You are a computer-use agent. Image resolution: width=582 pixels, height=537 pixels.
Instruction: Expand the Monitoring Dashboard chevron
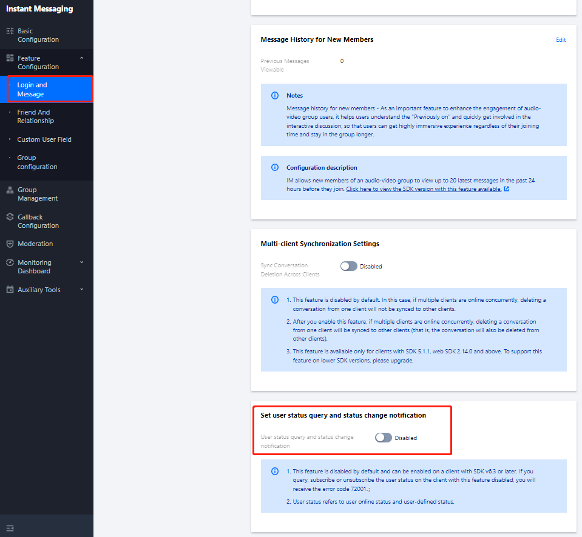coord(82,262)
